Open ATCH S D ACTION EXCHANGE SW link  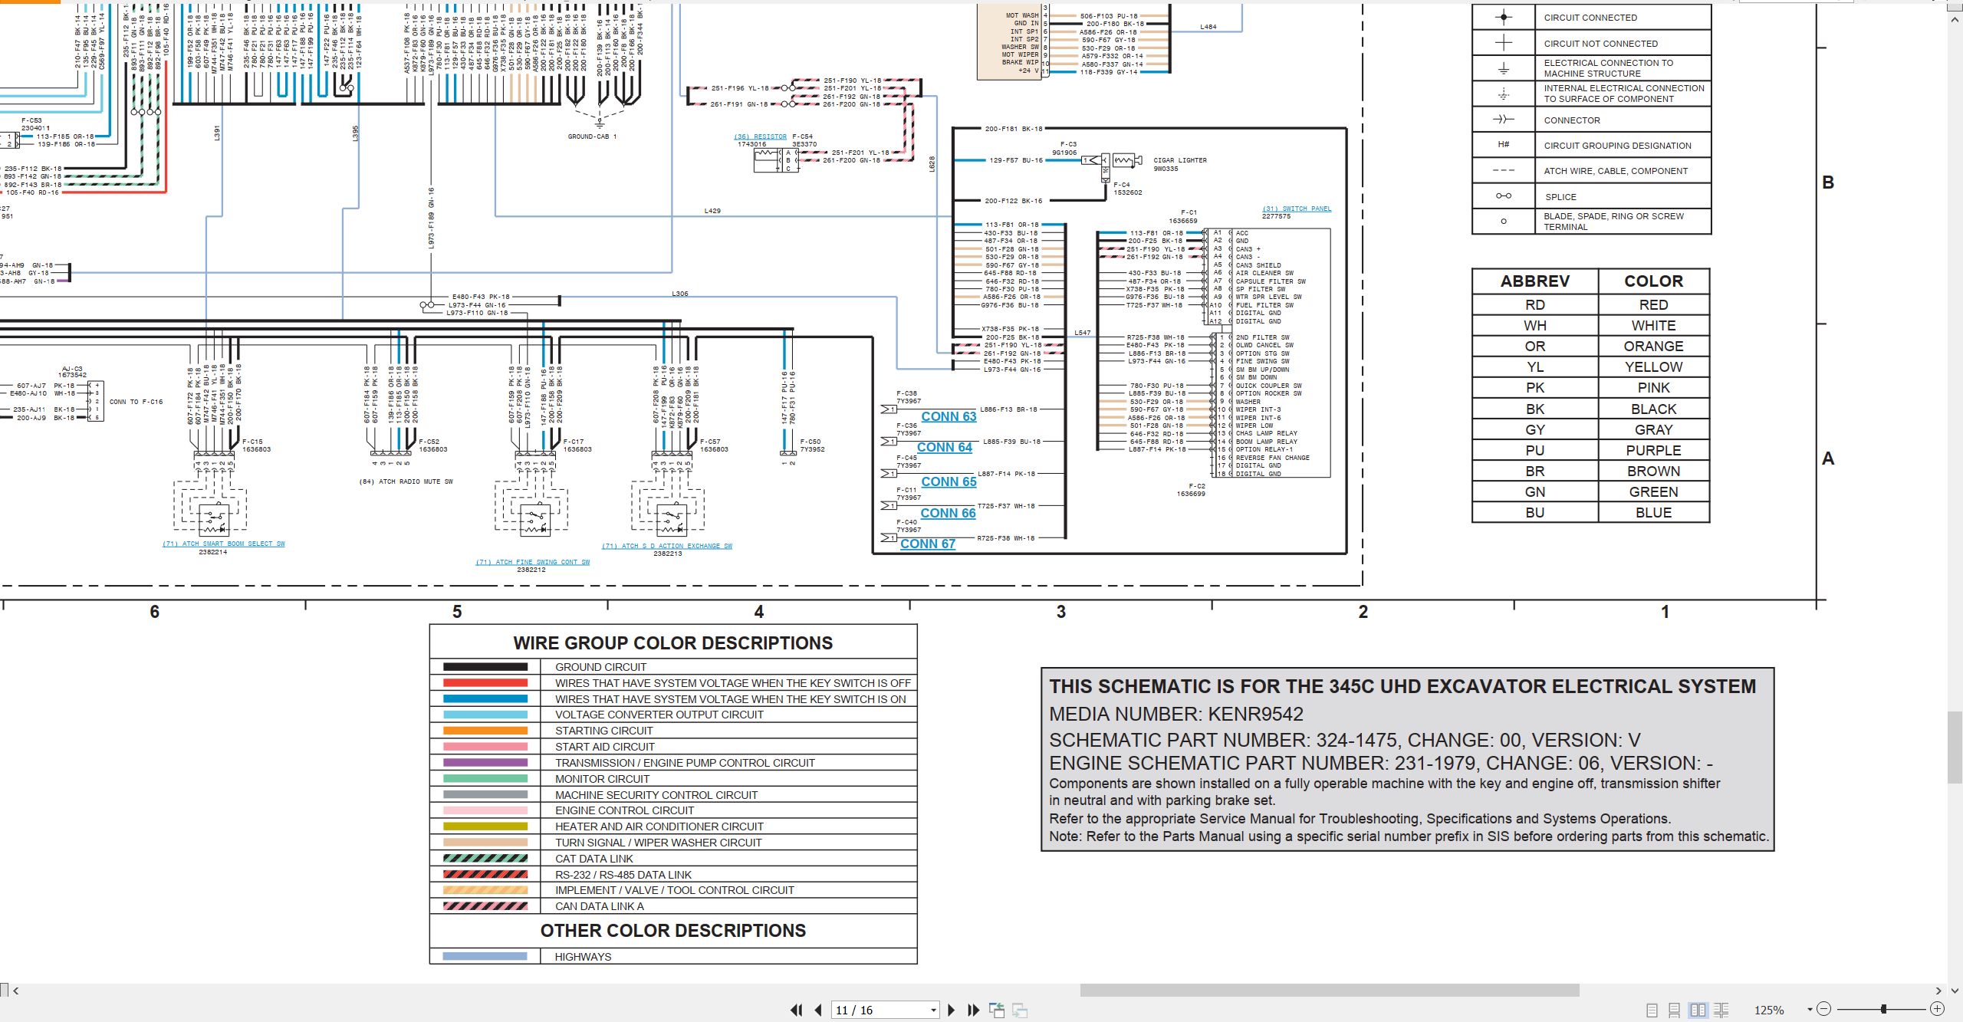[666, 546]
